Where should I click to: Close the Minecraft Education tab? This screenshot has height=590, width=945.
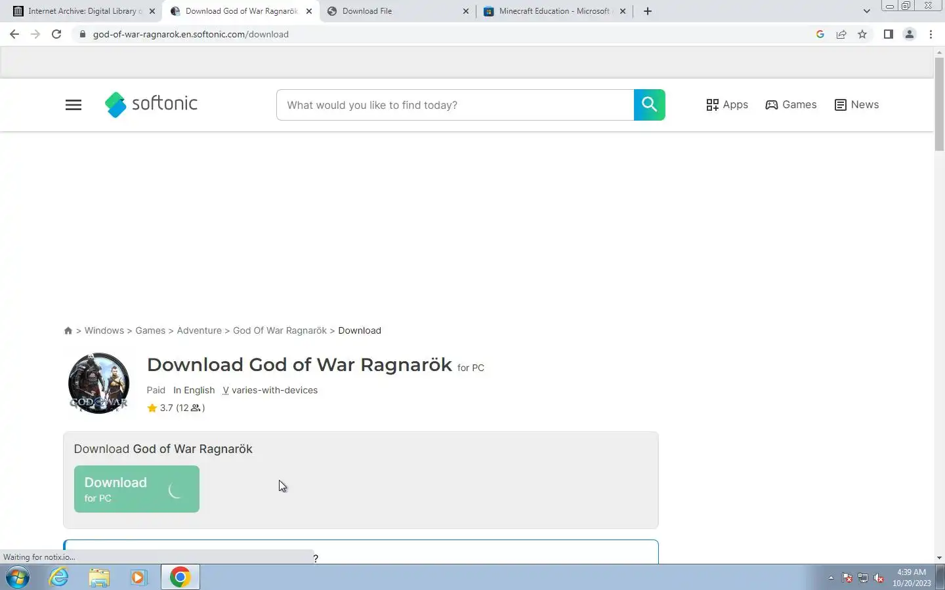pyautogui.click(x=623, y=11)
